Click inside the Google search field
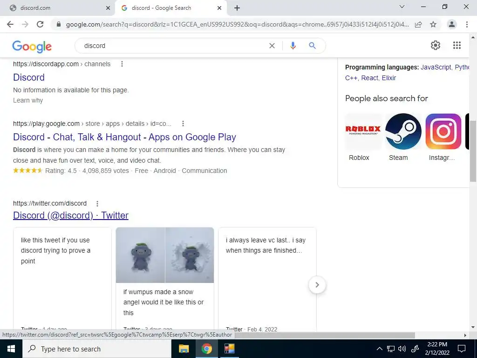 [175, 46]
